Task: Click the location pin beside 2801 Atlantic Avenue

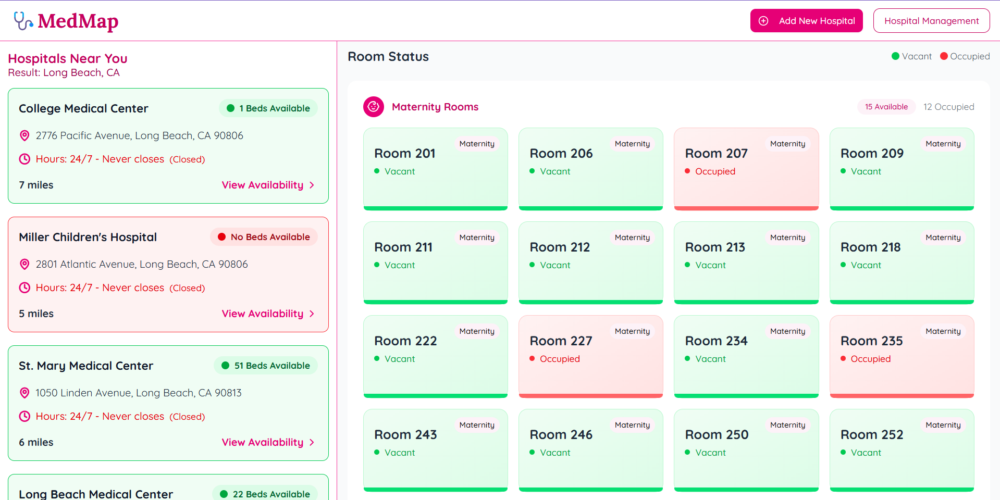Action: (x=24, y=264)
